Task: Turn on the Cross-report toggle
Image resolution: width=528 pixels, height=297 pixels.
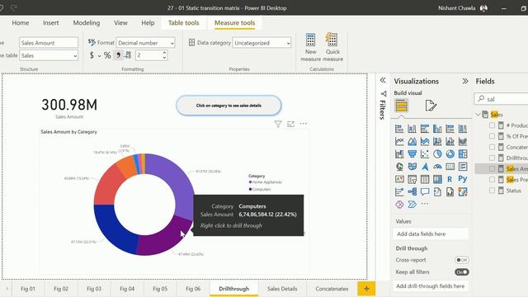Action: click(x=462, y=260)
